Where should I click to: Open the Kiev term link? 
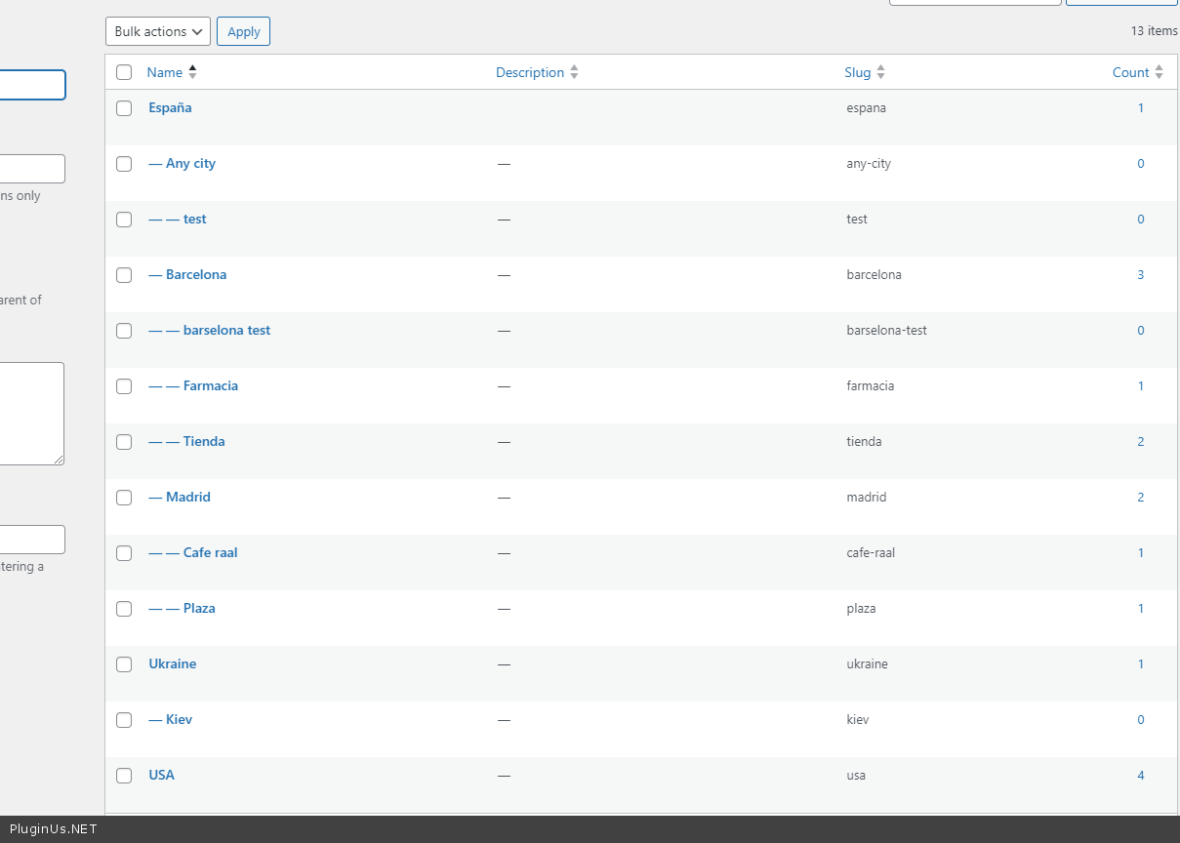click(x=179, y=719)
